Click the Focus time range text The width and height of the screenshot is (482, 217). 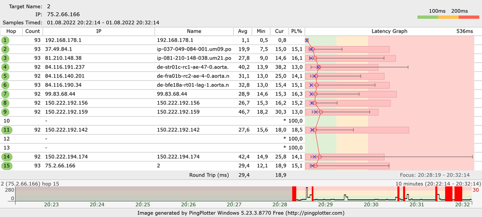tap(435, 175)
